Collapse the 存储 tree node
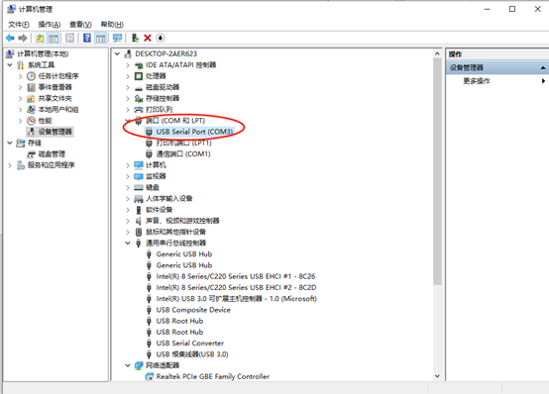This screenshot has height=394, width=549. pyautogui.click(x=10, y=143)
